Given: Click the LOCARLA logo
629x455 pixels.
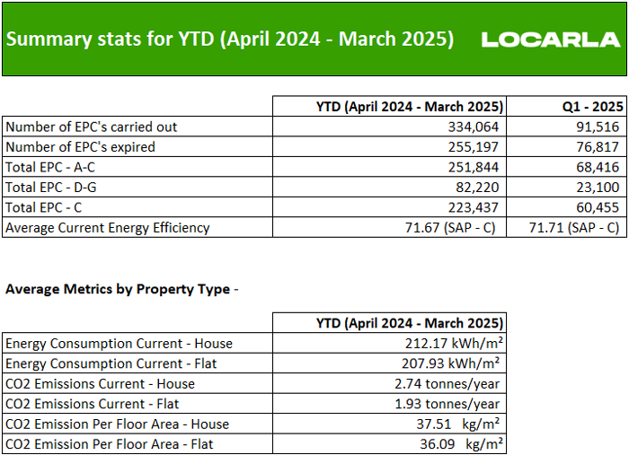Looking at the screenshot, I should pyautogui.click(x=551, y=39).
